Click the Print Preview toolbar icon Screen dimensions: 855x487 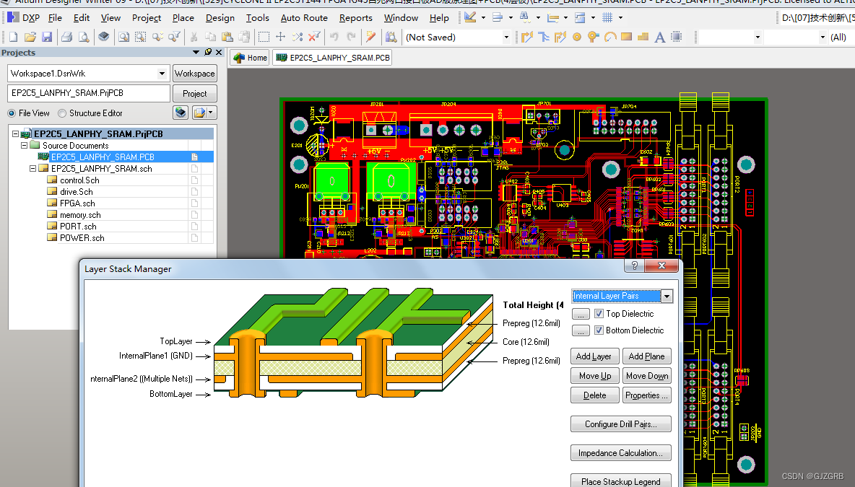pos(84,37)
